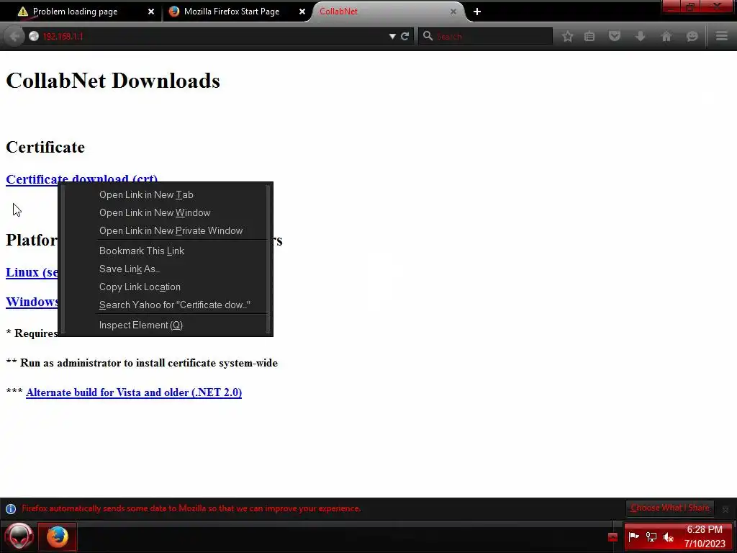Open the Windows download link
Screen dimensions: 737x553
[x=32, y=302]
